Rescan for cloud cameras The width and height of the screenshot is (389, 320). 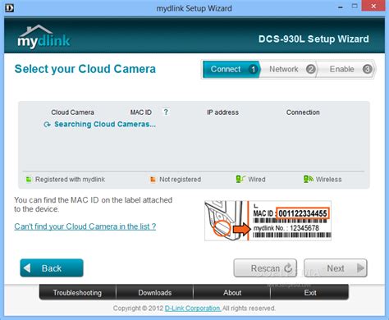click(265, 268)
